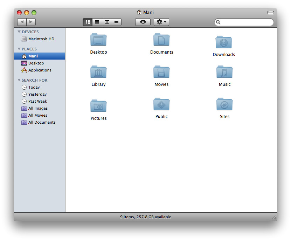Show files from Past Week
This screenshot has height=240, width=291.
click(x=40, y=101)
